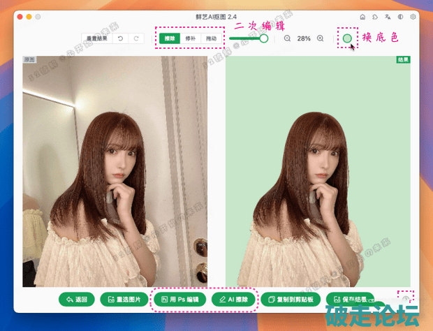Click 重选图片 to reselect image
Image resolution: width=433 pixels, height=331 pixels.
(x=124, y=300)
